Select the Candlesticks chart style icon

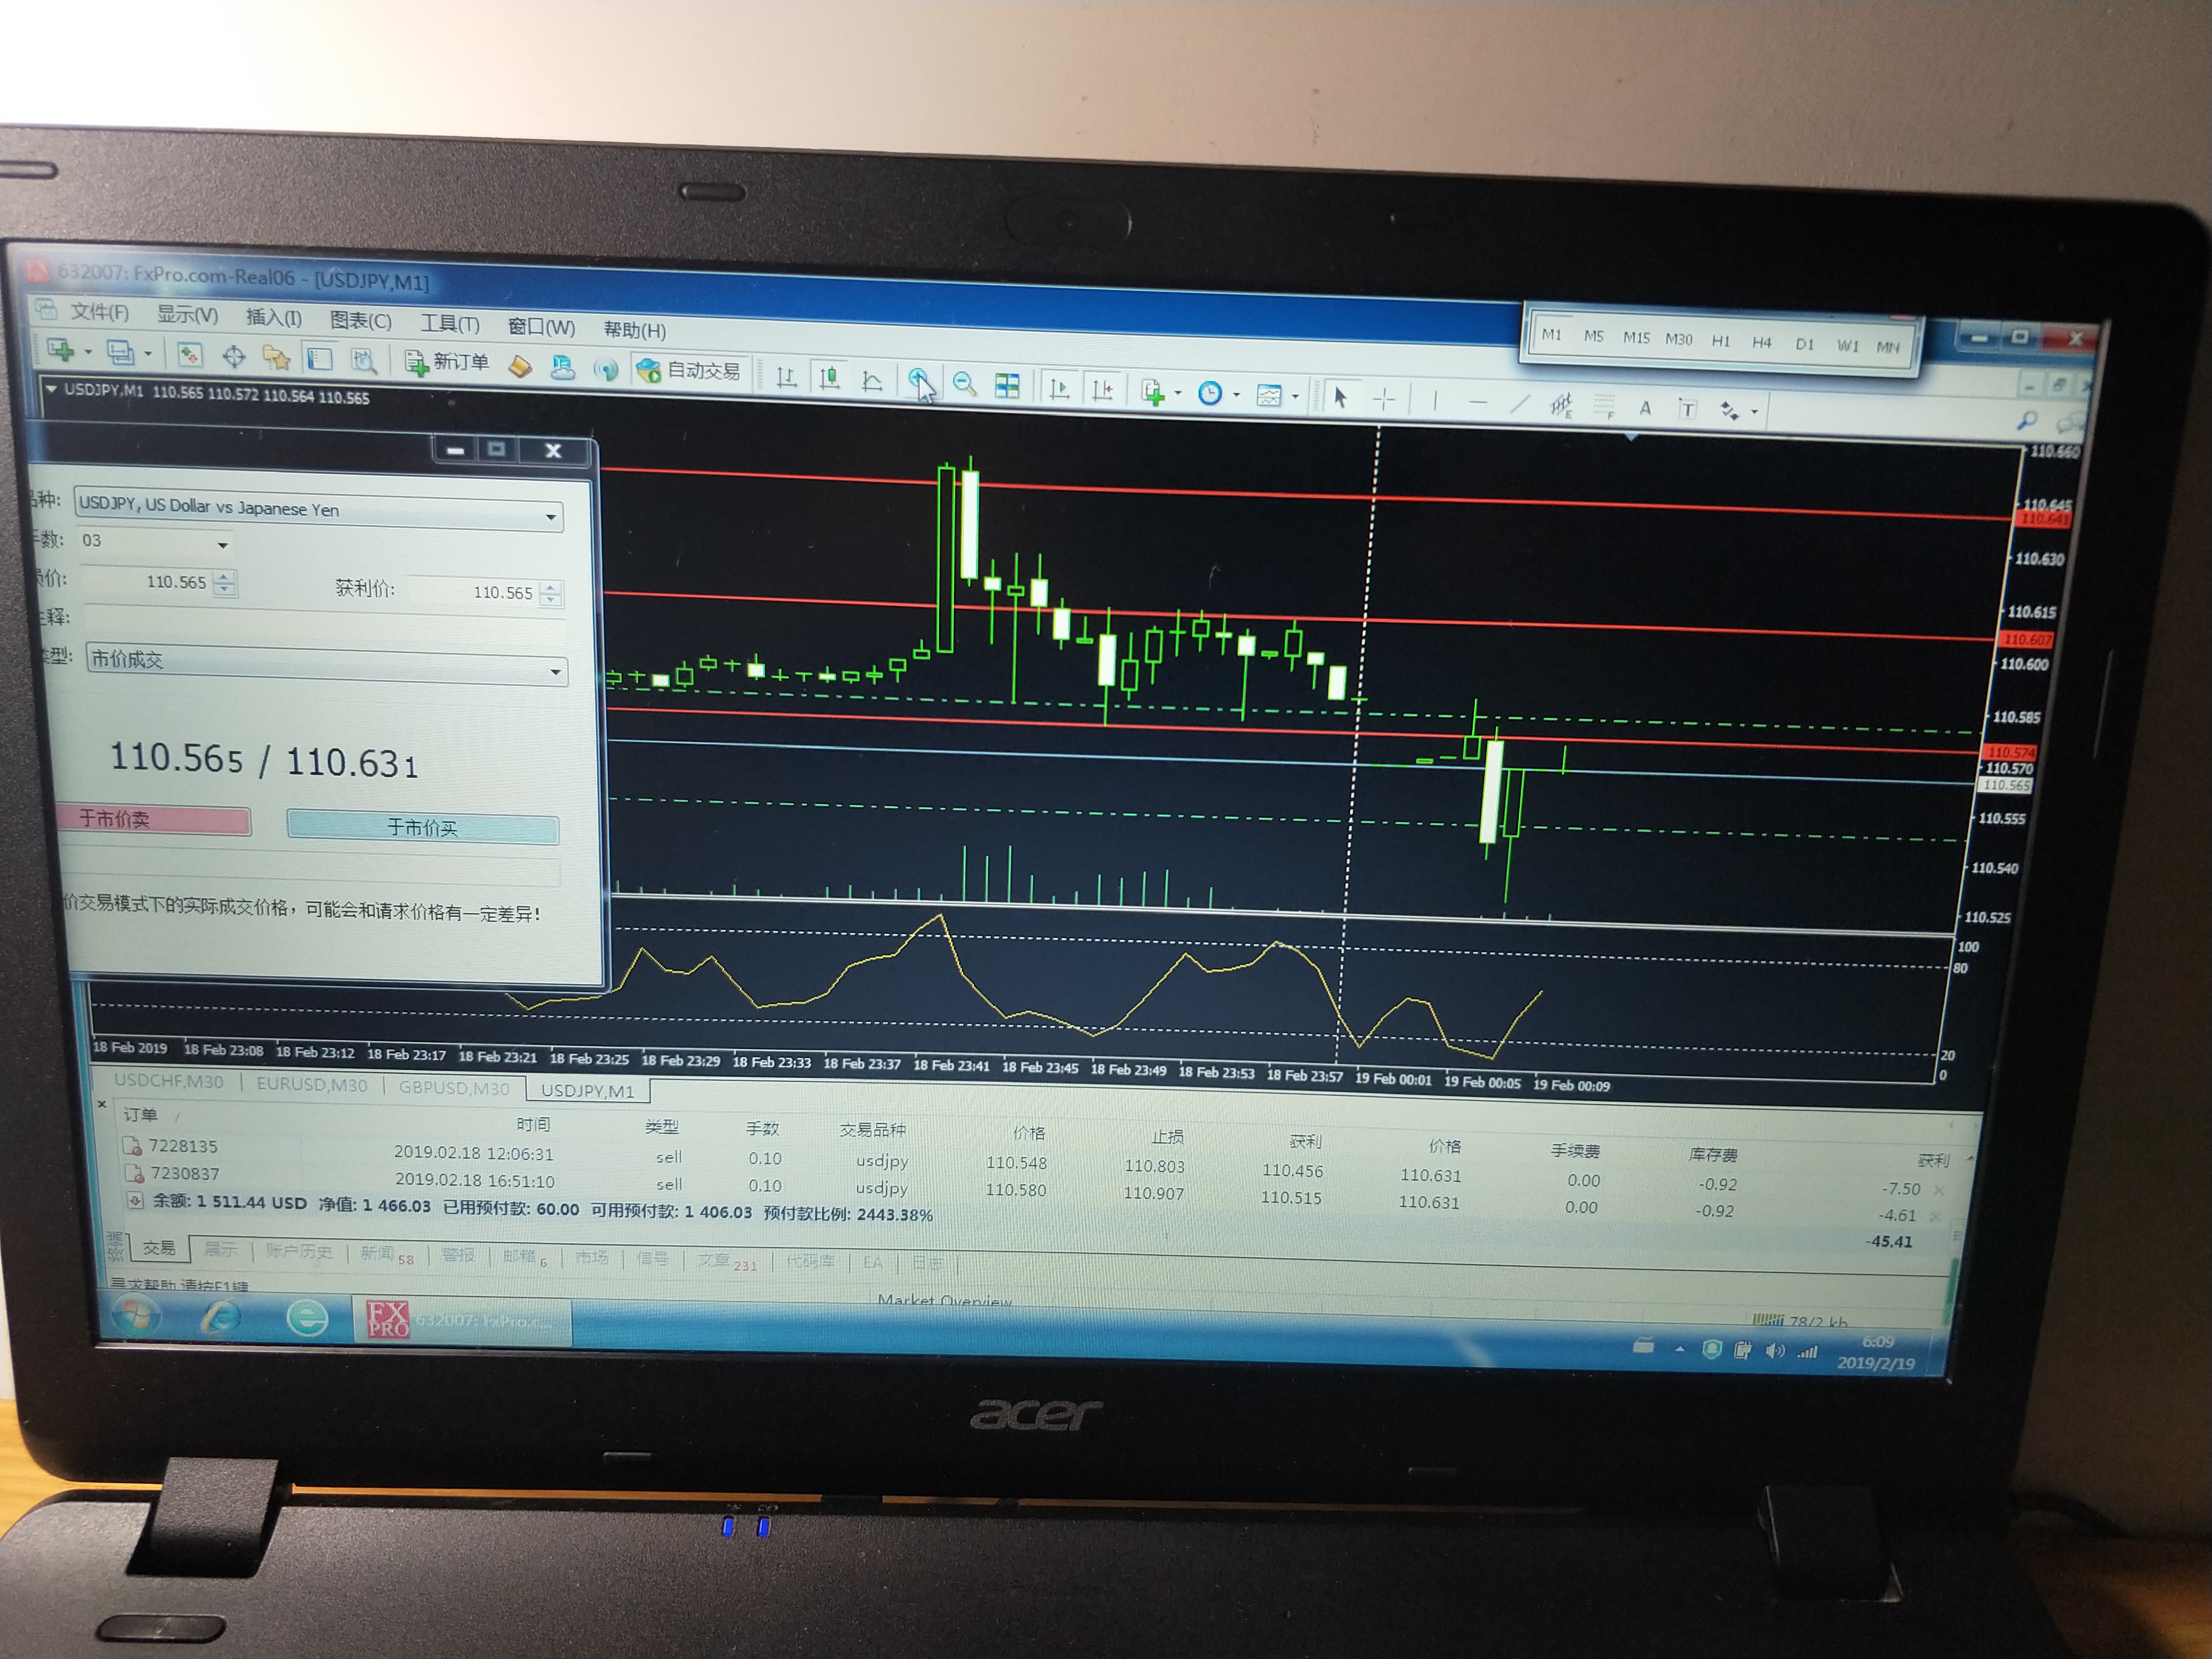tap(829, 377)
